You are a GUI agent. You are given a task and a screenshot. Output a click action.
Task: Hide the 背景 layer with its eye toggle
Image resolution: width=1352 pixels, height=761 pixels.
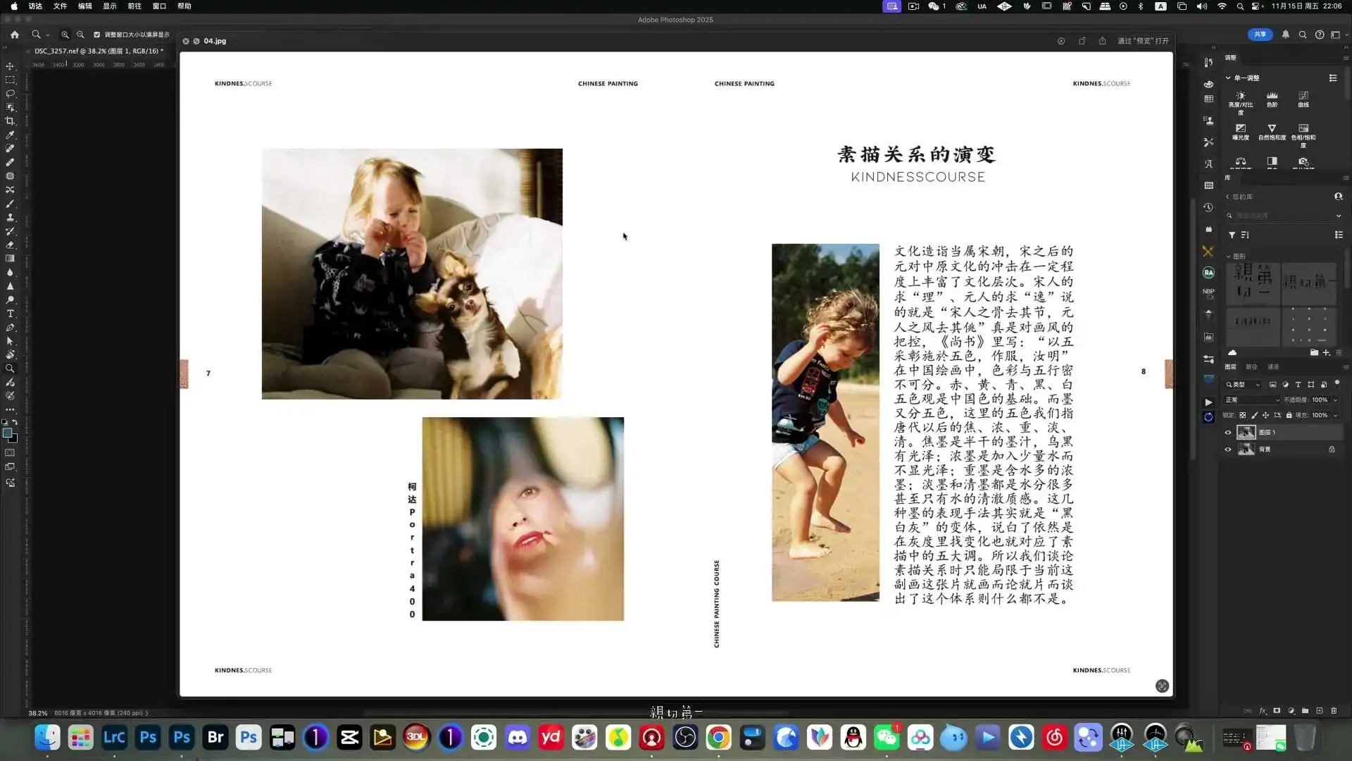coord(1228,450)
